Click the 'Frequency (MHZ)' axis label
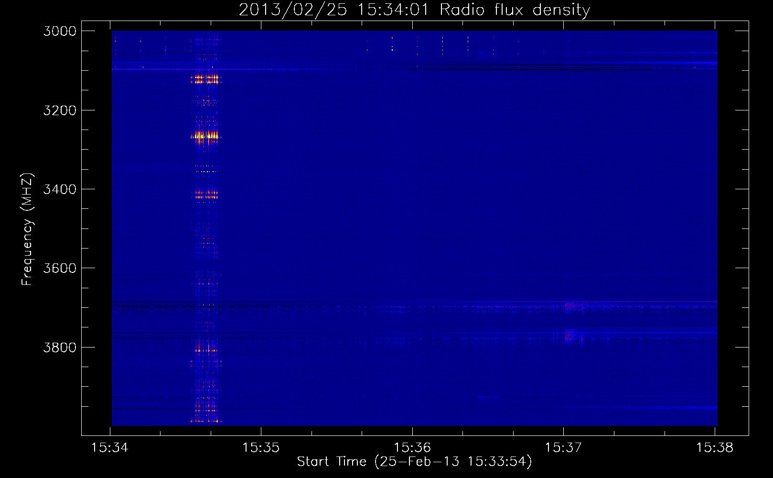Viewport: 773px width, 478px height. click(27, 229)
